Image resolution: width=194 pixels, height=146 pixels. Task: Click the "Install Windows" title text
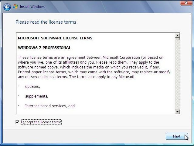tap(32, 7)
